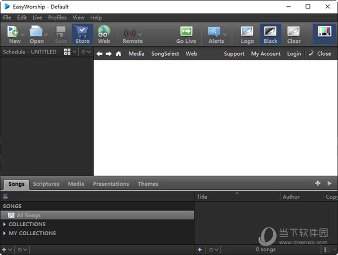Open the Live menu
This screenshot has width=338, height=255.
37,17
